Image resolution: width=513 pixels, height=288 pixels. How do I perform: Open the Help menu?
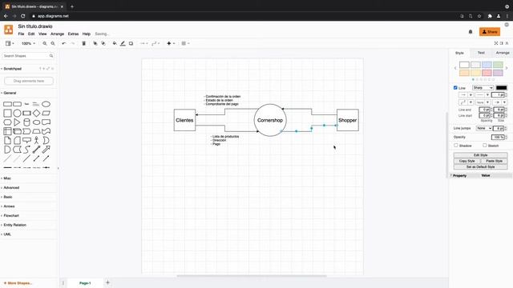tap(87, 34)
